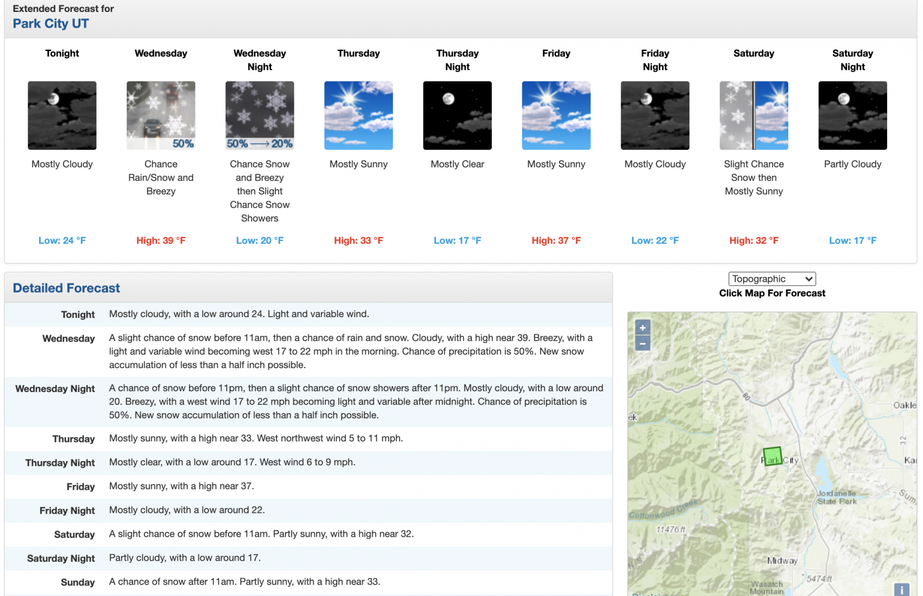
Task: Click the Park City UT heading
Action: [x=50, y=23]
